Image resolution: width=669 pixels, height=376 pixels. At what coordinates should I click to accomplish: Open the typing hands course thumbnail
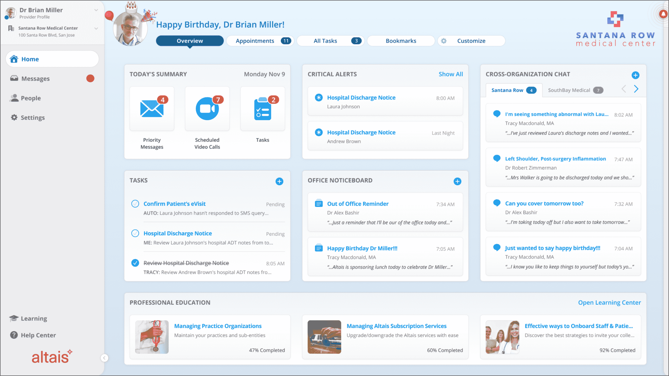point(324,337)
